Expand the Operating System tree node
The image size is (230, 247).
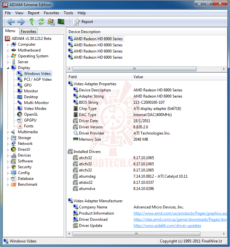(8, 56)
